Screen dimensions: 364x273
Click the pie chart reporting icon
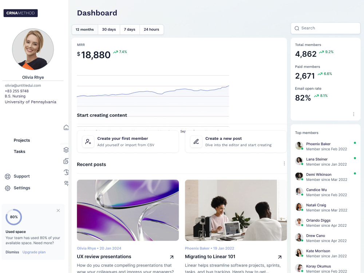[x=66, y=172]
